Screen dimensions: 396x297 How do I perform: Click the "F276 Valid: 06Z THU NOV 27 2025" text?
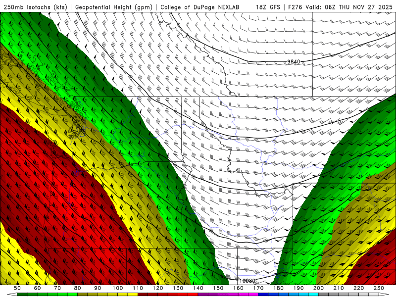tap(340, 7)
